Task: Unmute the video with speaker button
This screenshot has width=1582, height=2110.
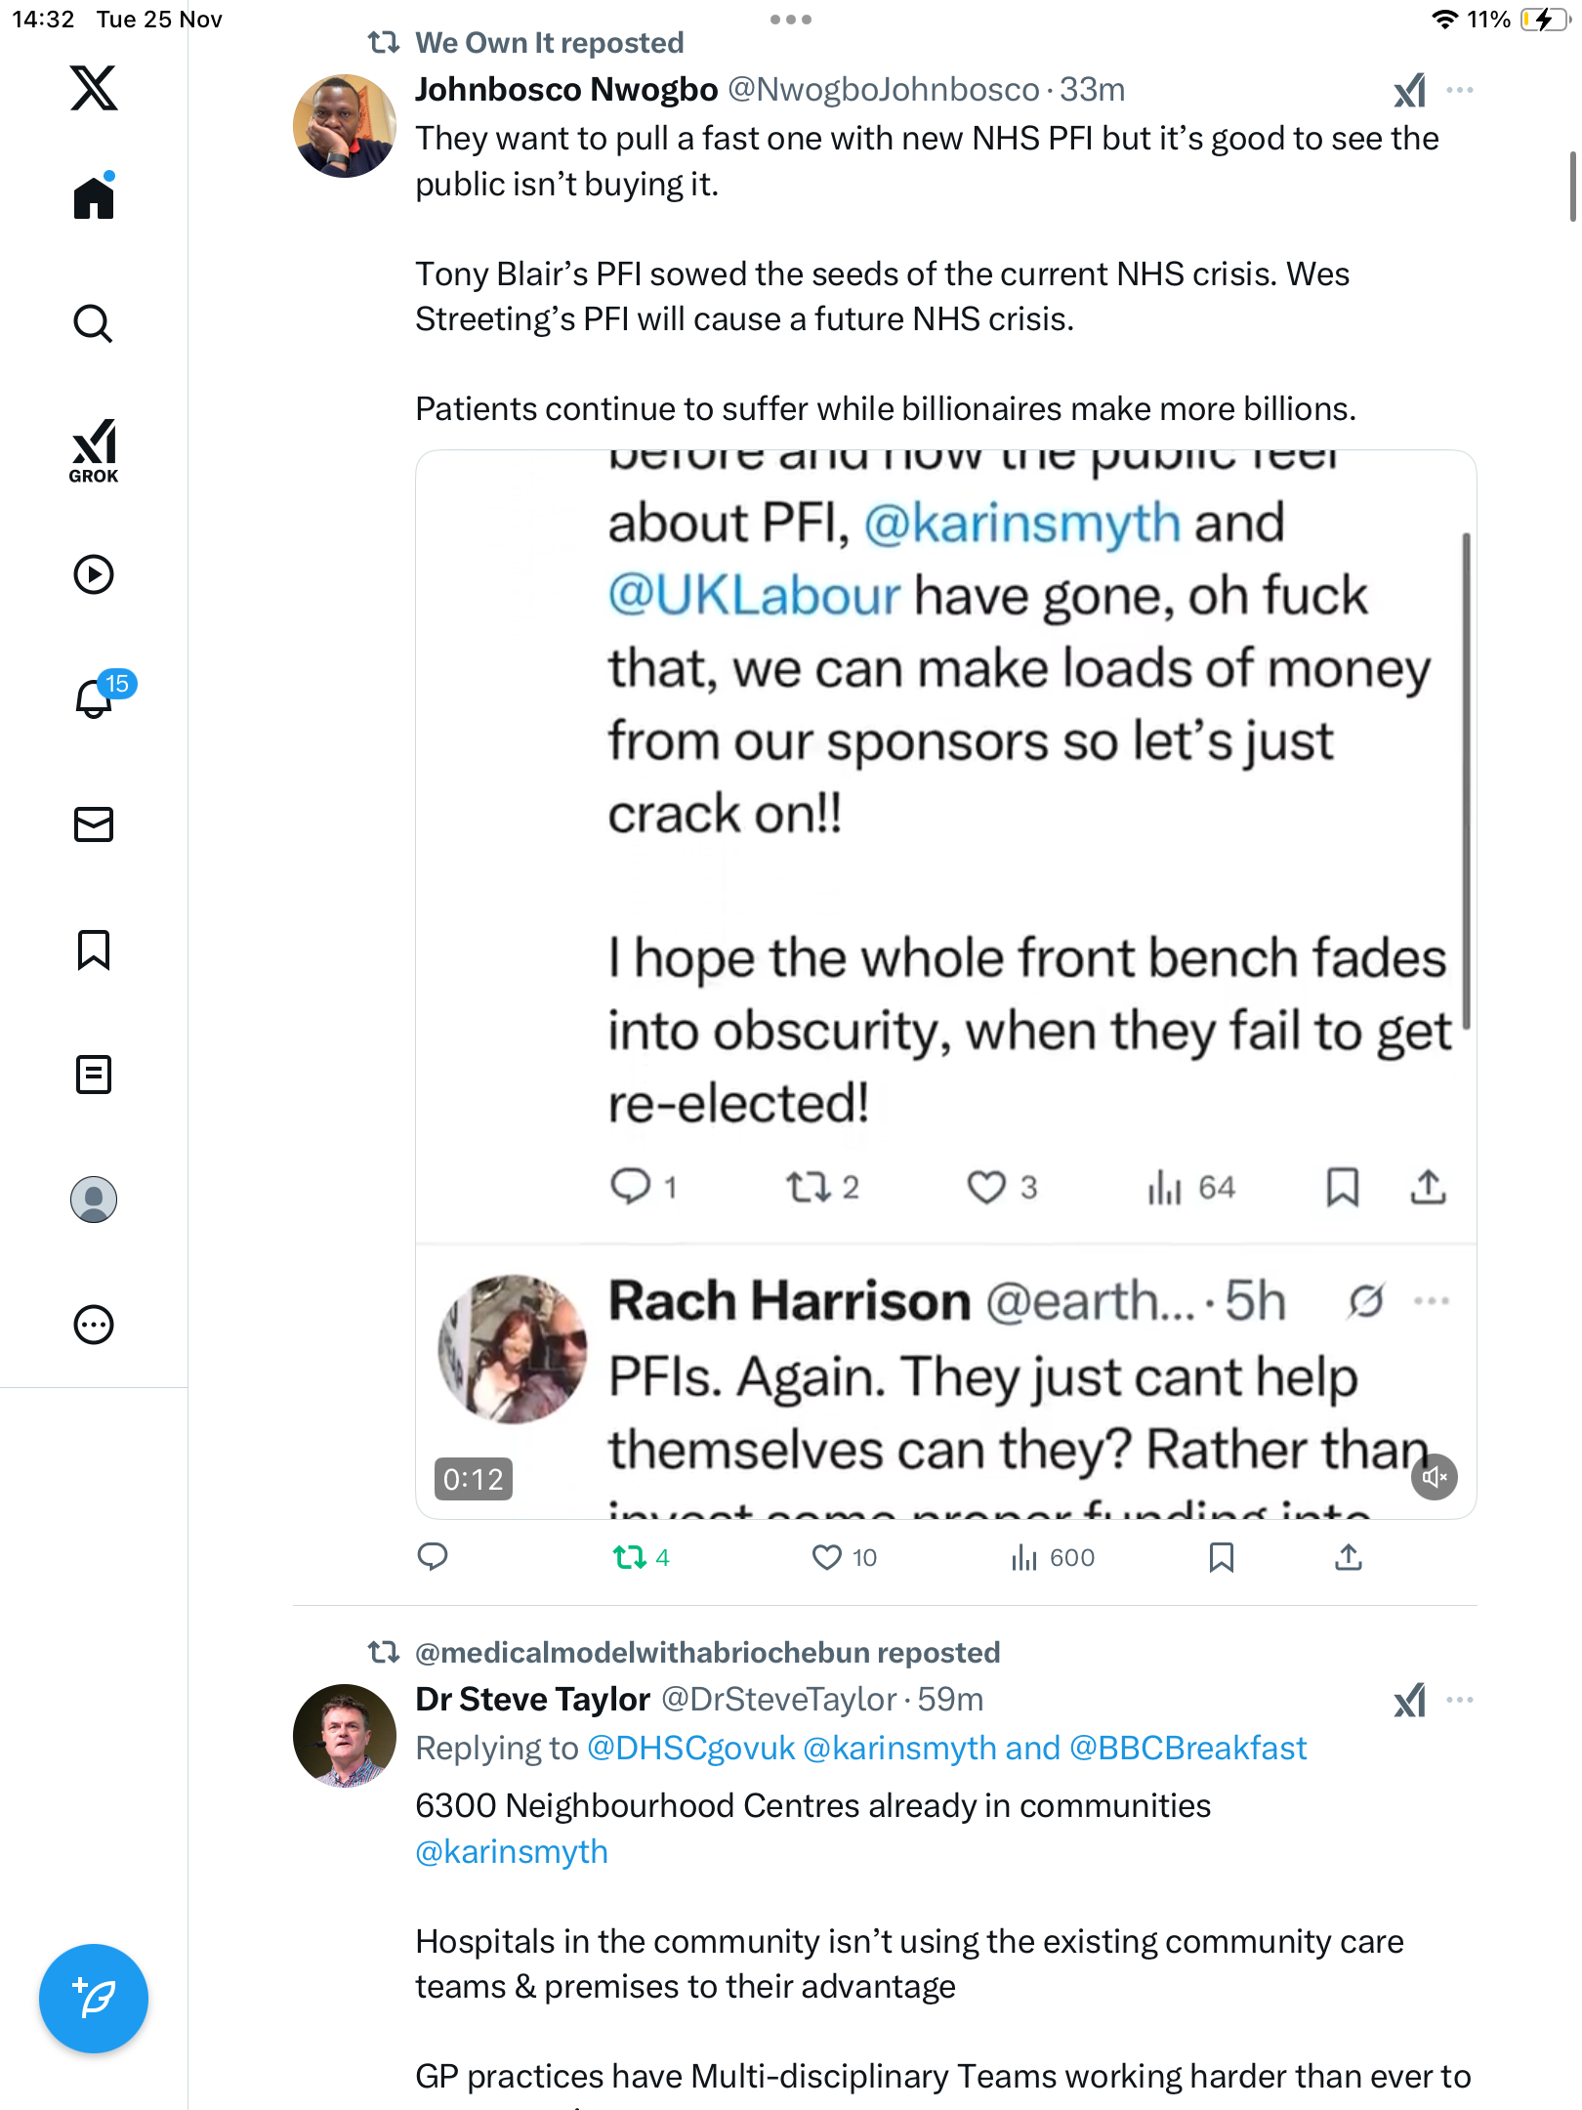Action: point(1434,1477)
